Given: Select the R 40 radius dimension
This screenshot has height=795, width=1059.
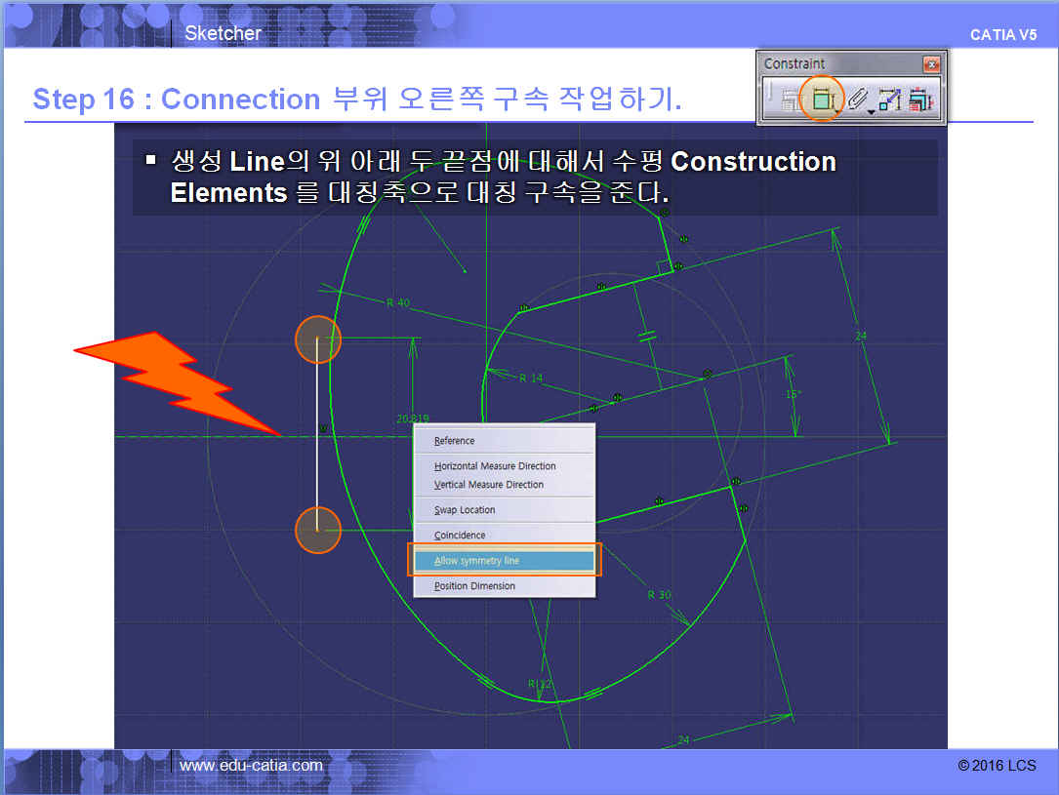Looking at the screenshot, I should (397, 303).
